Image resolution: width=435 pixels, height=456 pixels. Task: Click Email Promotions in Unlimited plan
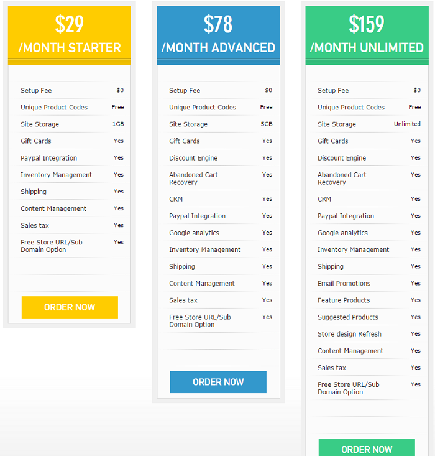[344, 284]
